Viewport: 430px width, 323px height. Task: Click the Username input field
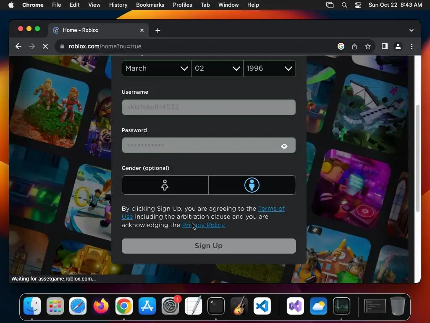point(209,107)
